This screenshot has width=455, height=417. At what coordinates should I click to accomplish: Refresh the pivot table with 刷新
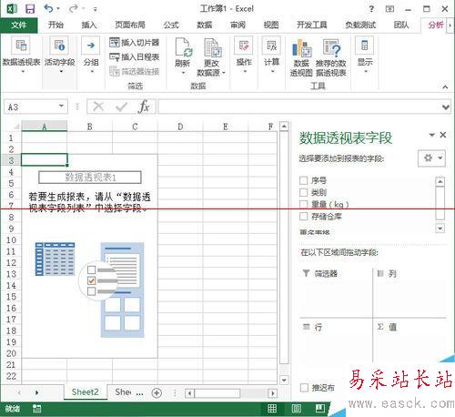[183, 56]
